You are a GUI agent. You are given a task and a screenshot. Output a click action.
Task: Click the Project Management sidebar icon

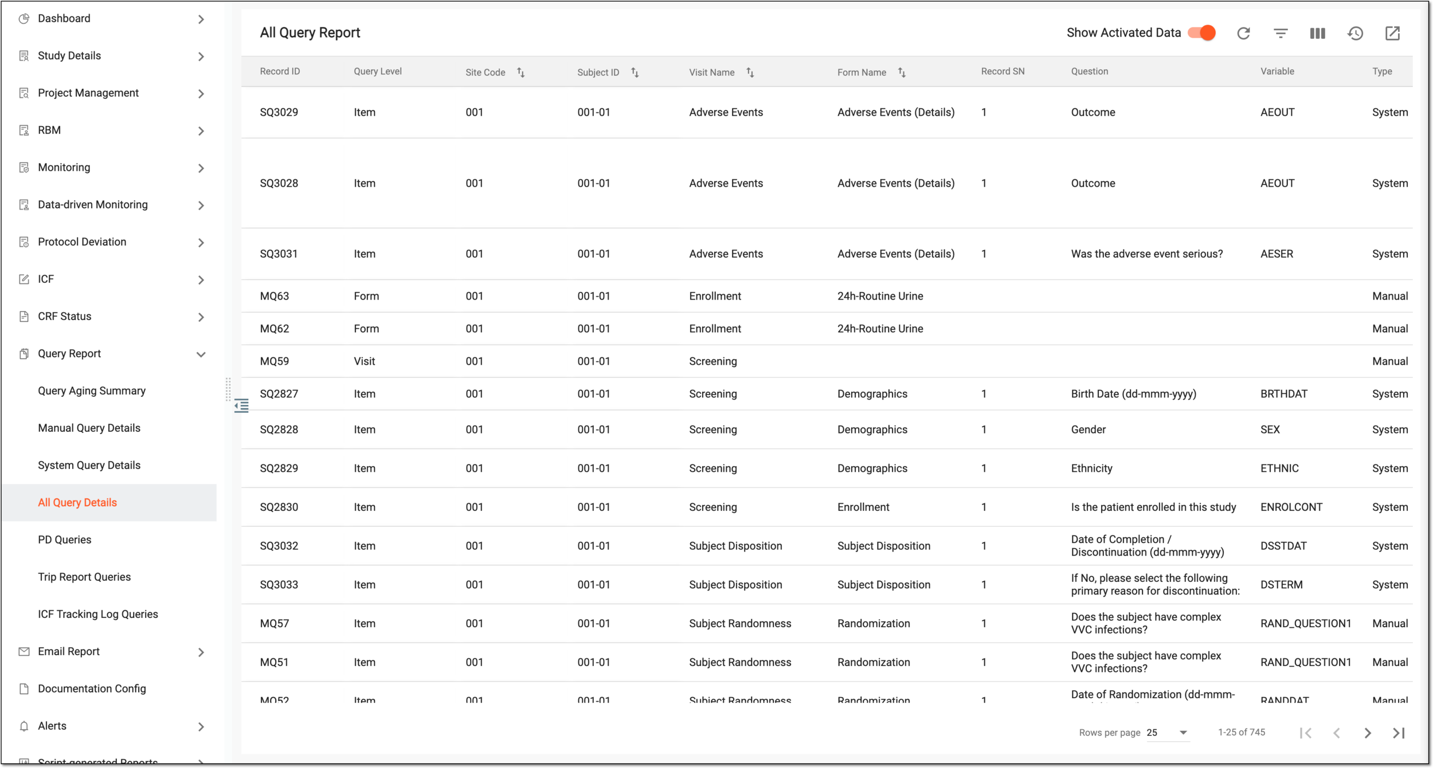pos(24,93)
